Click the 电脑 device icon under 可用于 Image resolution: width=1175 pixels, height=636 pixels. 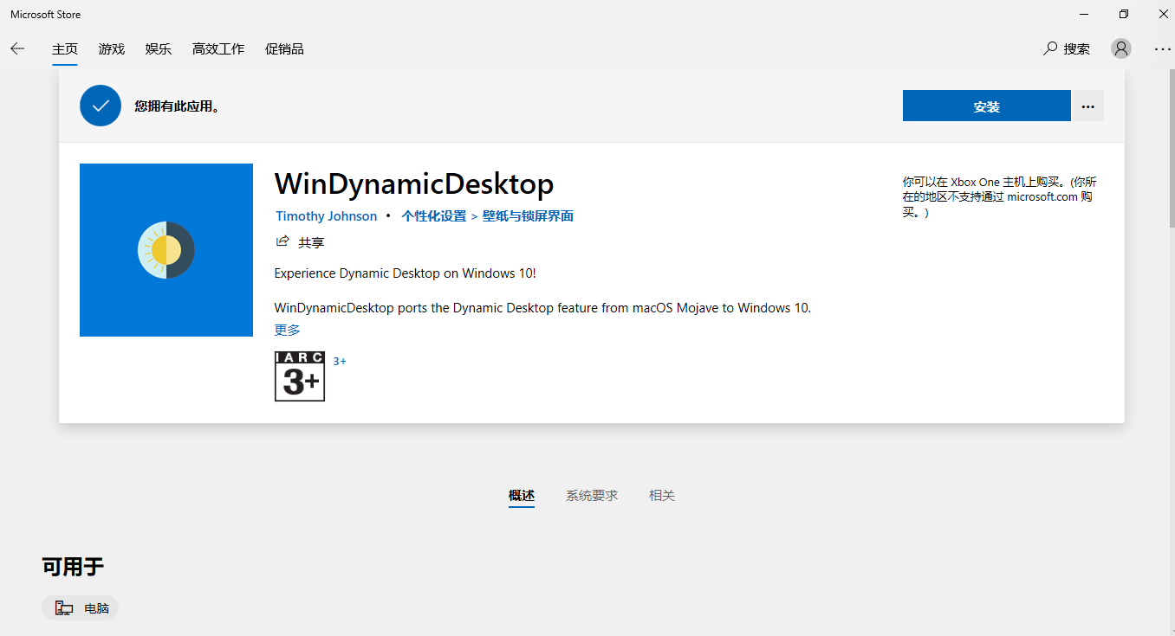point(62,607)
